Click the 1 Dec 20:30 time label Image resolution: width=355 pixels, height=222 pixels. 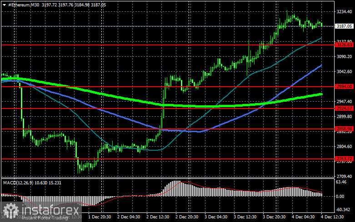(100, 217)
